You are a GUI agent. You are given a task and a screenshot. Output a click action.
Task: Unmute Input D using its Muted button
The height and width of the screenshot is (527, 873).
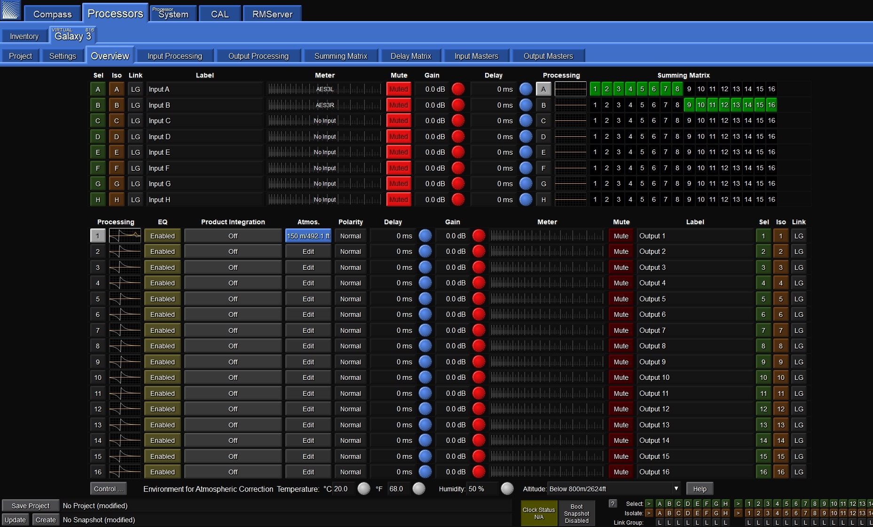coord(398,137)
